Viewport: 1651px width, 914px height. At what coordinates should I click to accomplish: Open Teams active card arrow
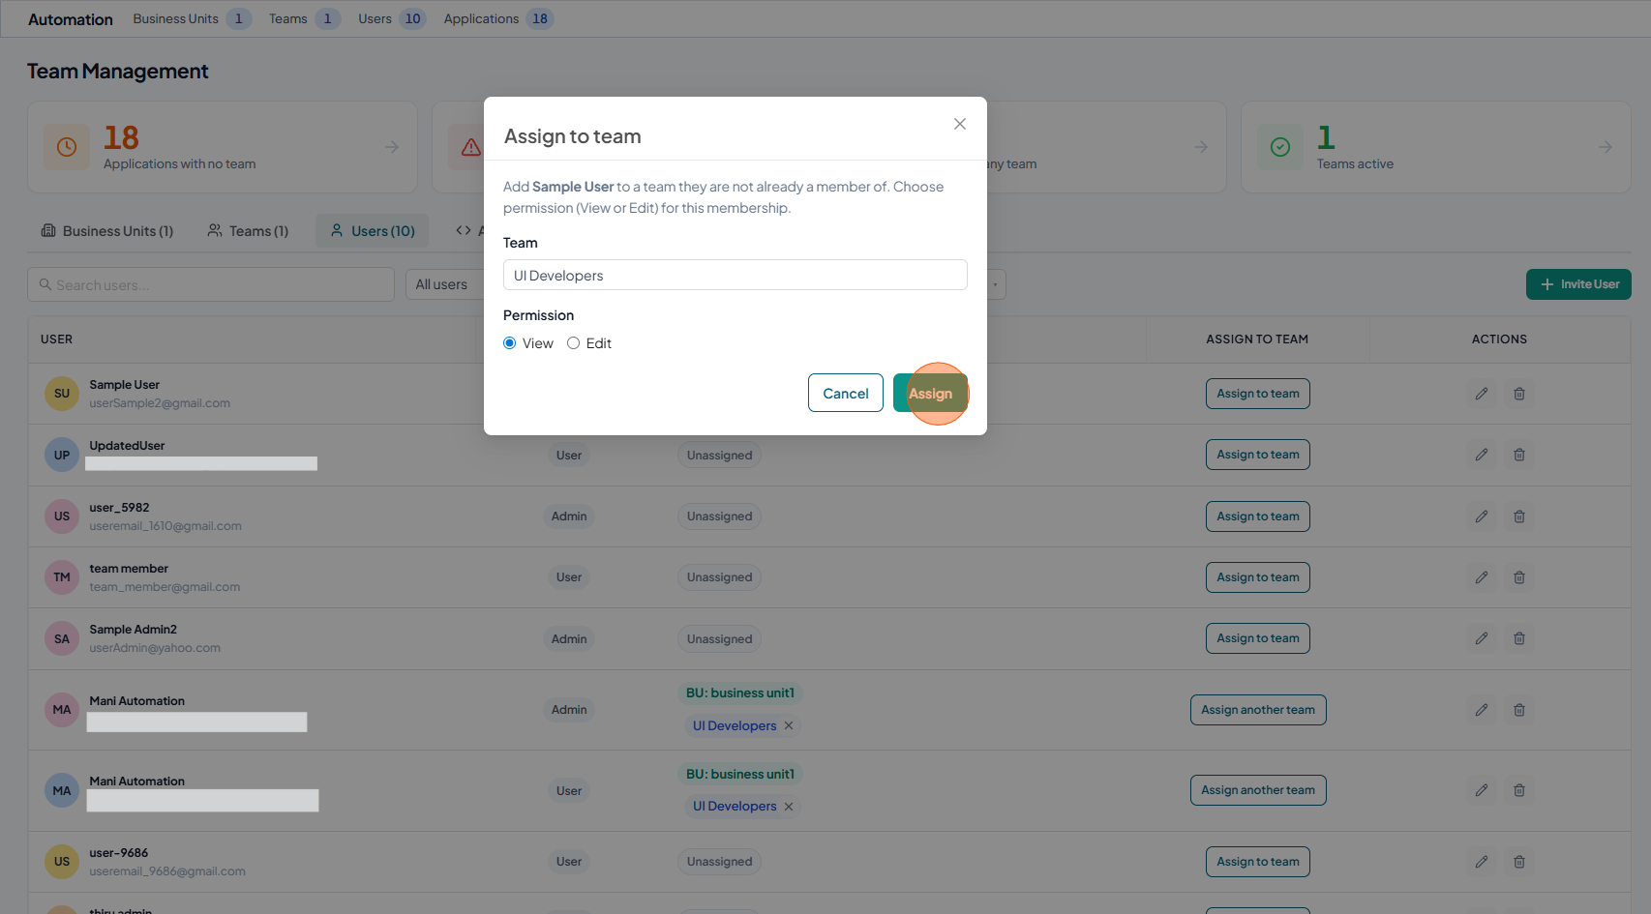tap(1605, 147)
